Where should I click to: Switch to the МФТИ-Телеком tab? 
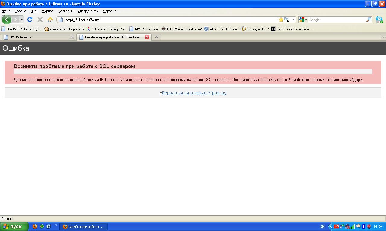(x=36, y=37)
